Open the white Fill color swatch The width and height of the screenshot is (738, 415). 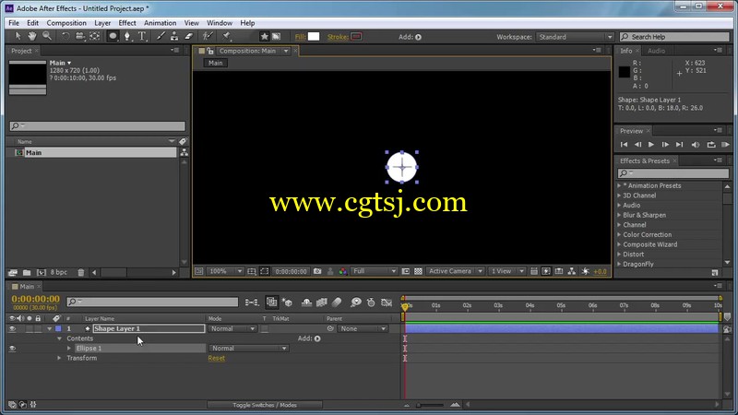[314, 37]
